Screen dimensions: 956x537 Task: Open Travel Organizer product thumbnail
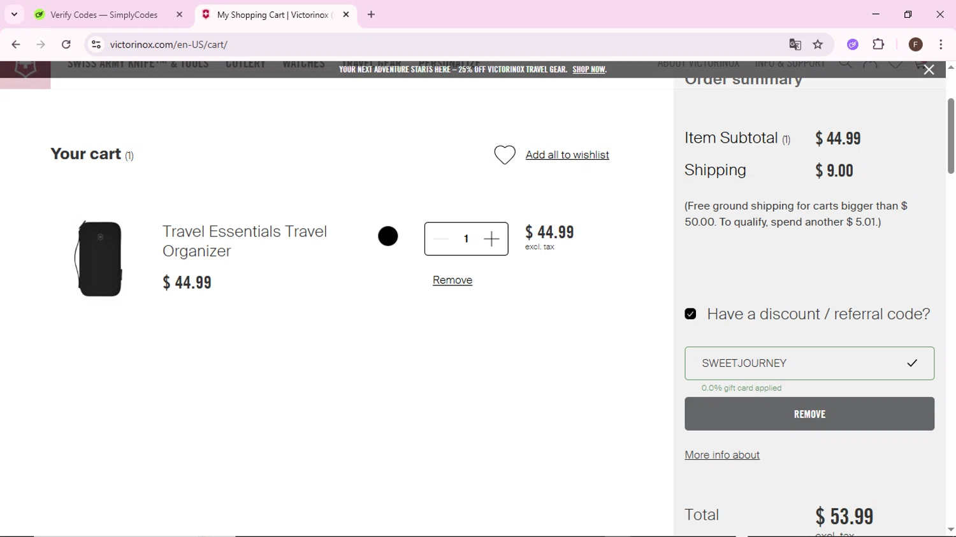click(x=99, y=259)
